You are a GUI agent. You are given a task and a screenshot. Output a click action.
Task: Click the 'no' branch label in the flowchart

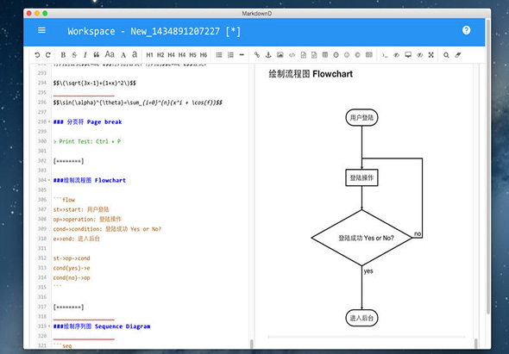pyautogui.click(x=418, y=233)
